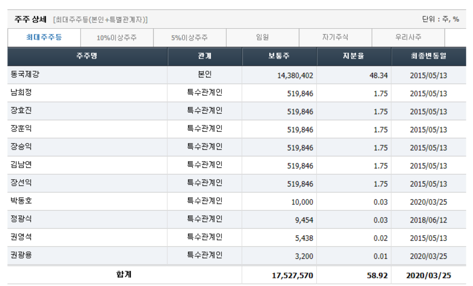Click the date 2018/06/12
Screen dimensions: 473x286
(x=428, y=220)
